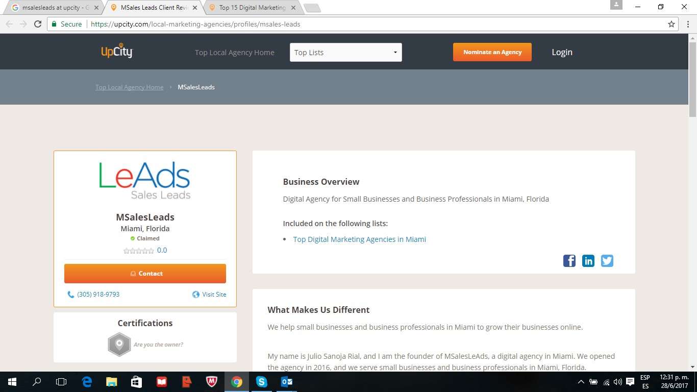697x392 pixels.
Task: Select the MSales Leads Client Reviews tab
Action: [x=153, y=8]
